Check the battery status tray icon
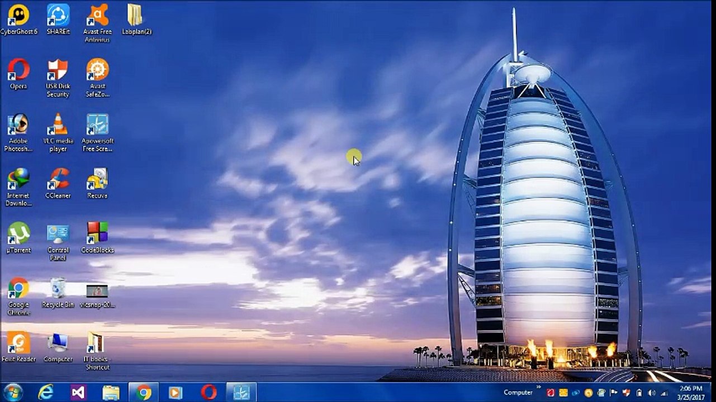 coord(639,393)
